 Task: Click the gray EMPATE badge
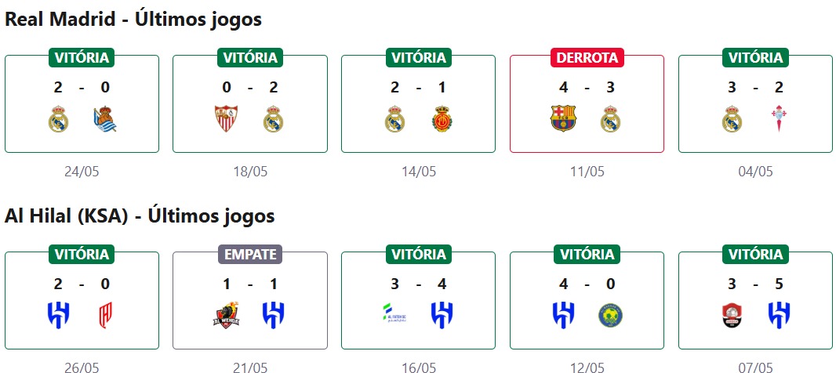[x=250, y=254]
